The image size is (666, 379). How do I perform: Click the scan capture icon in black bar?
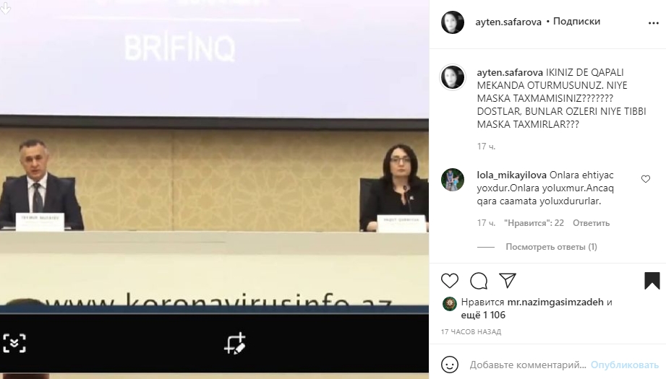point(14,344)
